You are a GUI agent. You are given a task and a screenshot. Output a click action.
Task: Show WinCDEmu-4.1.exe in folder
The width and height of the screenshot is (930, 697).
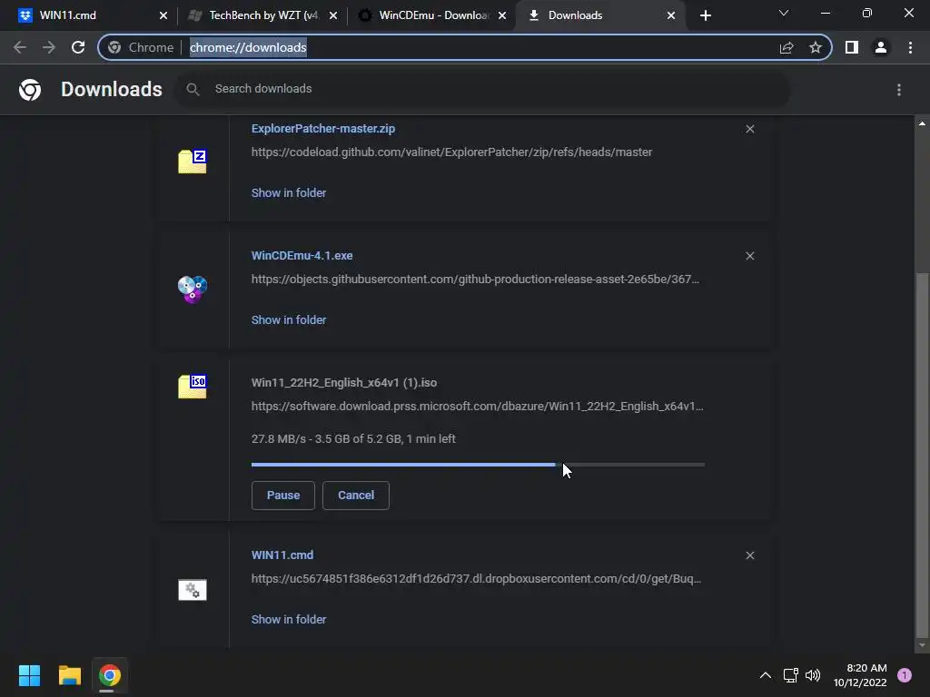[289, 320]
